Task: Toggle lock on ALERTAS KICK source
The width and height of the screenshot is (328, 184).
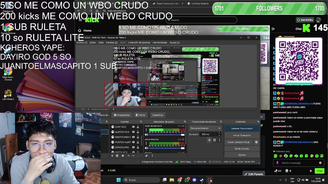Action: tap(138, 132)
